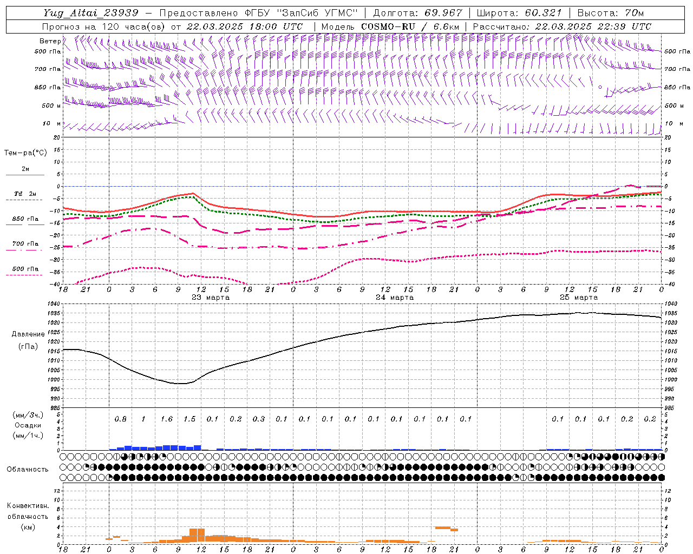
Task: Click the 1.6 precipitation value
Action: coord(166,419)
